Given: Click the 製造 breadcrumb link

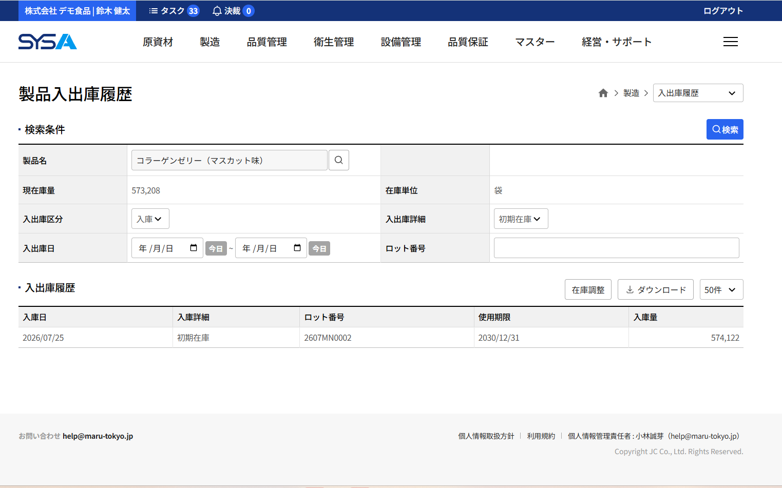Looking at the screenshot, I should pyautogui.click(x=631, y=93).
